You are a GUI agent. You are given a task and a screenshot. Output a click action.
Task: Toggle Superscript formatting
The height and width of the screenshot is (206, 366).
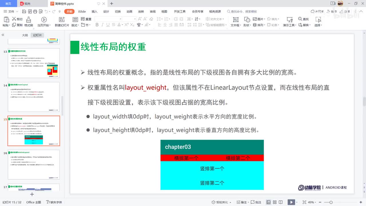(x=126, y=25)
